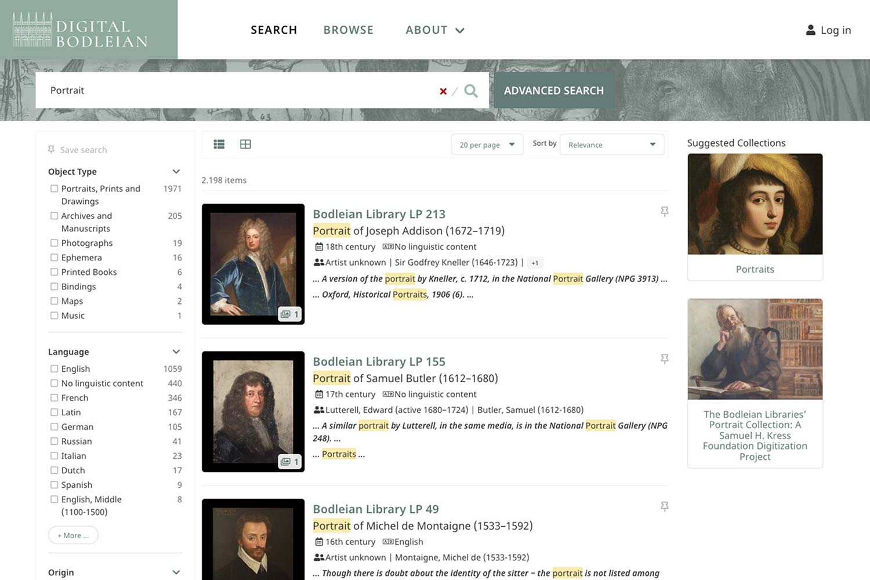Clear the search query with red X
The height and width of the screenshot is (580, 870).
[443, 91]
